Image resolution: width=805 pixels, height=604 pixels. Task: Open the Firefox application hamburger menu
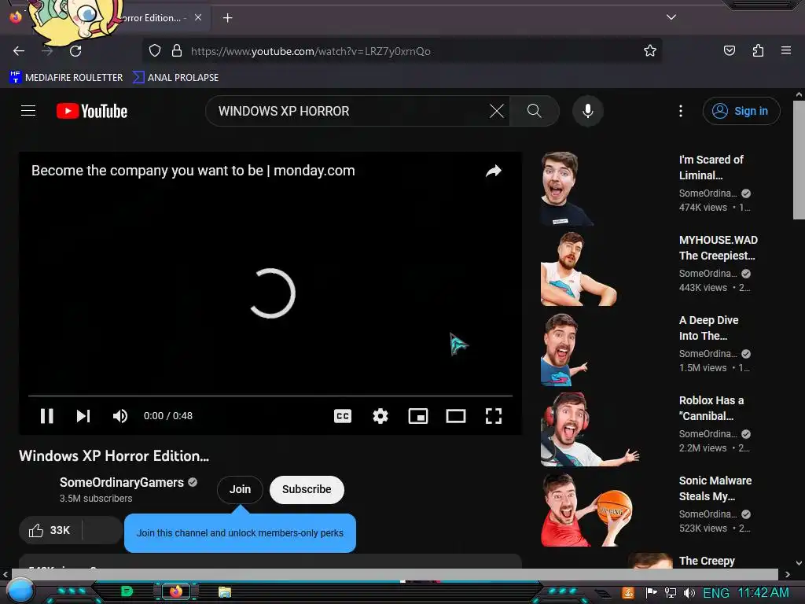coord(785,50)
